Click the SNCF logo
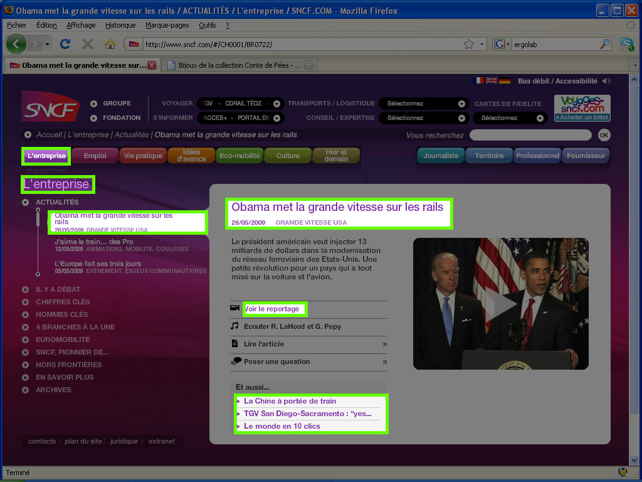The image size is (642, 482). click(x=50, y=107)
